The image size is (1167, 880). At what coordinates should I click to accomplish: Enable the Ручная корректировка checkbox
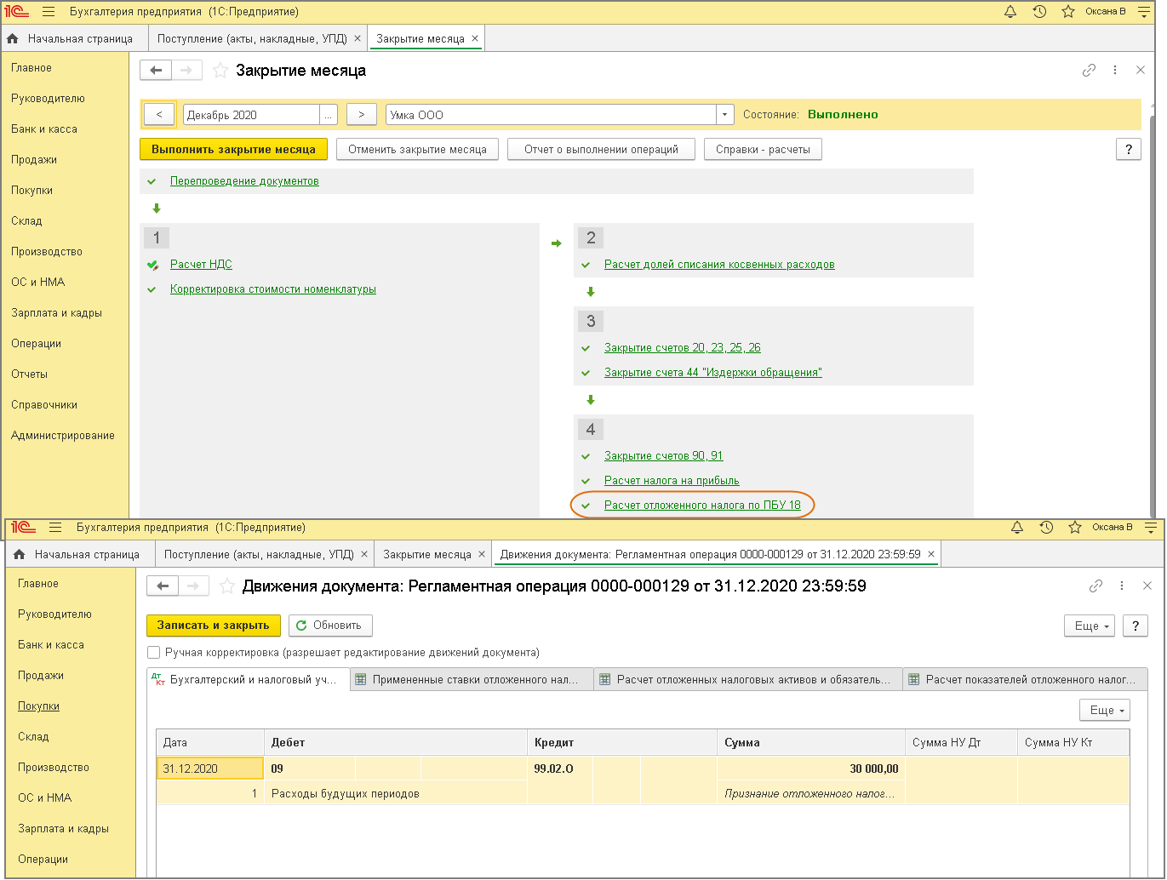tap(154, 653)
